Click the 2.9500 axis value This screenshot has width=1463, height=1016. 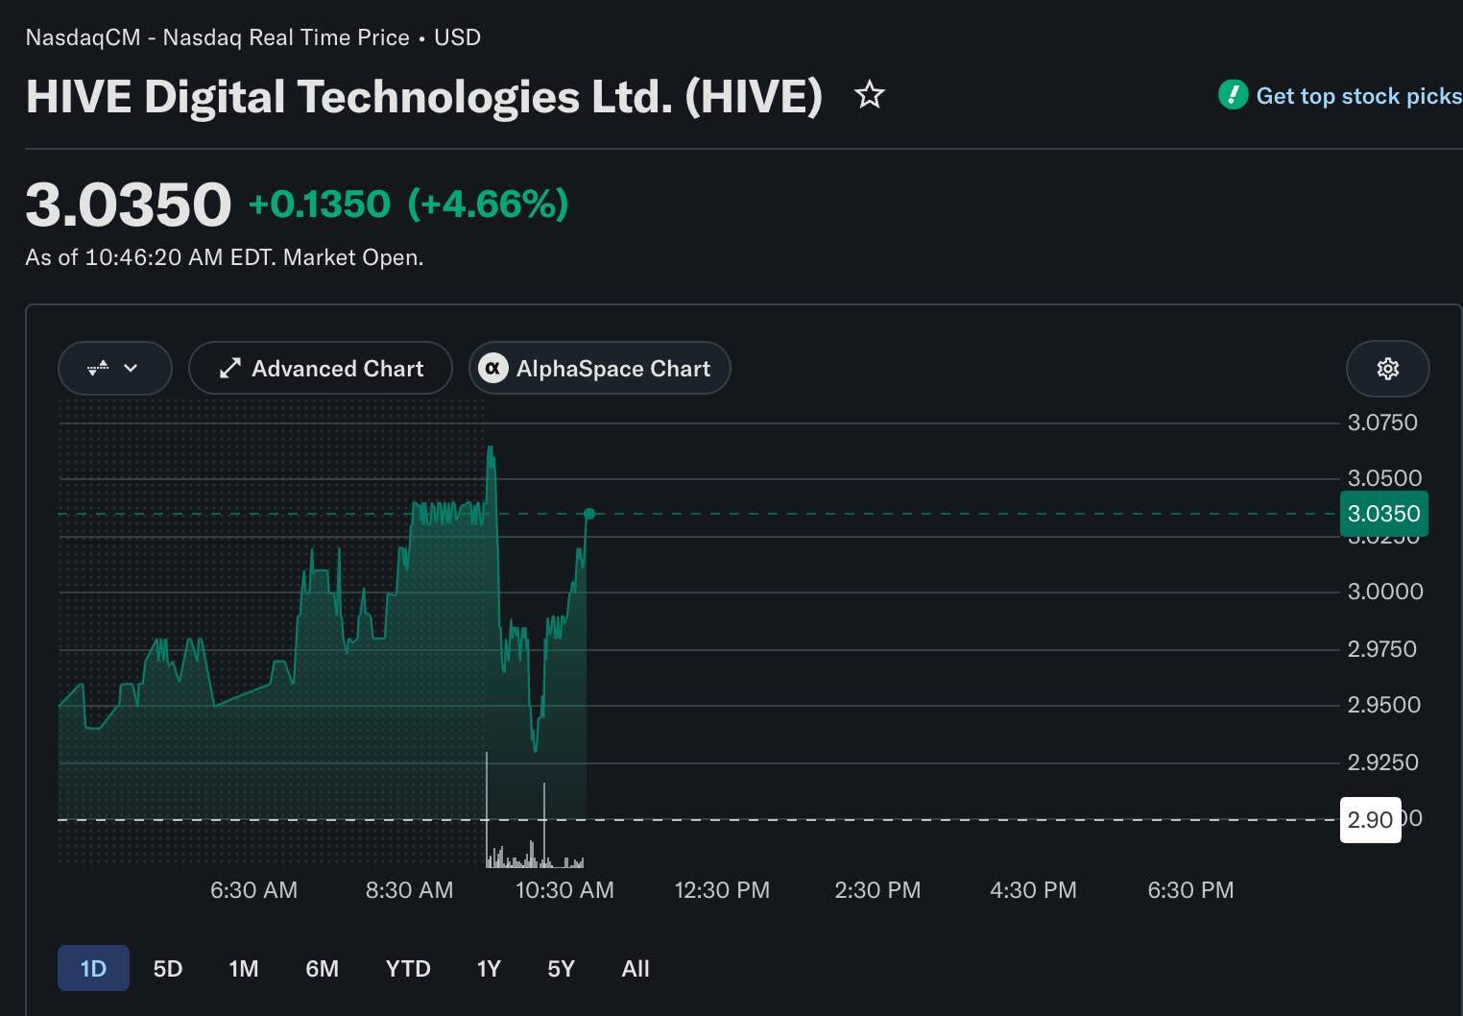click(1384, 705)
